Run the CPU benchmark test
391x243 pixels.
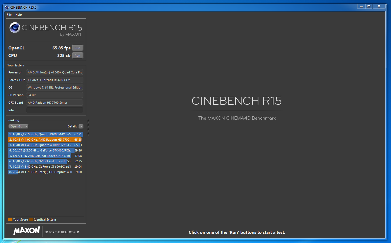[x=77, y=56]
